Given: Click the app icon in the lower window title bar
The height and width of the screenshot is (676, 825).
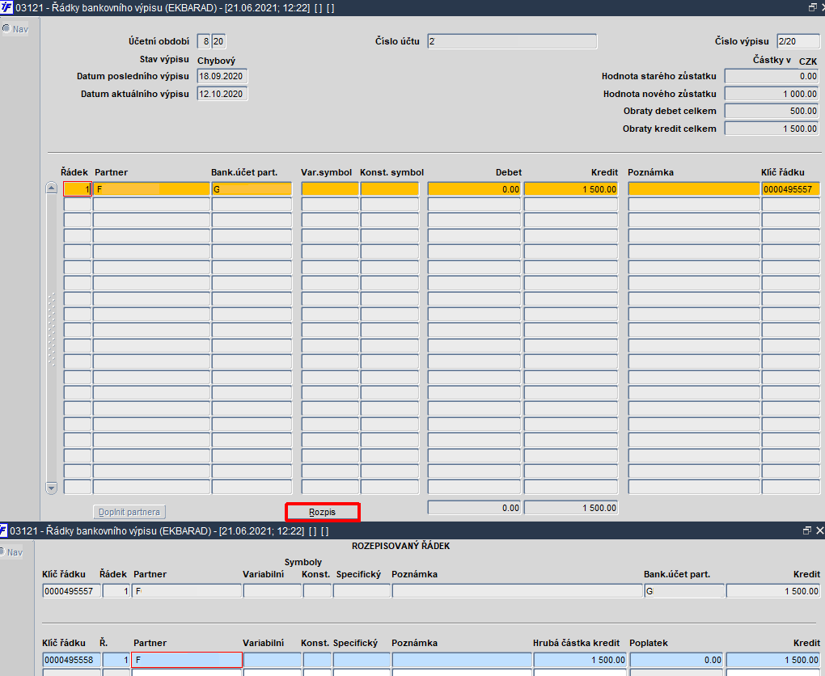Looking at the screenshot, I should click(4, 530).
